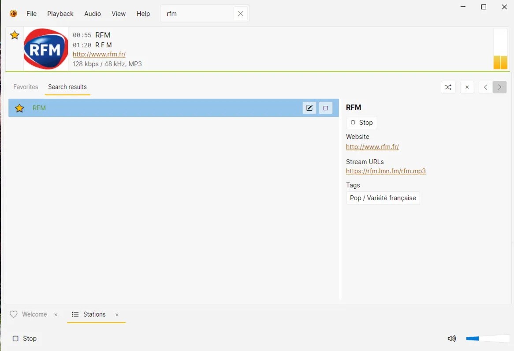Image resolution: width=514 pixels, height=351 pixels.
Task: Open the stream URL rfm.lmn.fm link
Action: pyautogui.click(x=386, y=171)
